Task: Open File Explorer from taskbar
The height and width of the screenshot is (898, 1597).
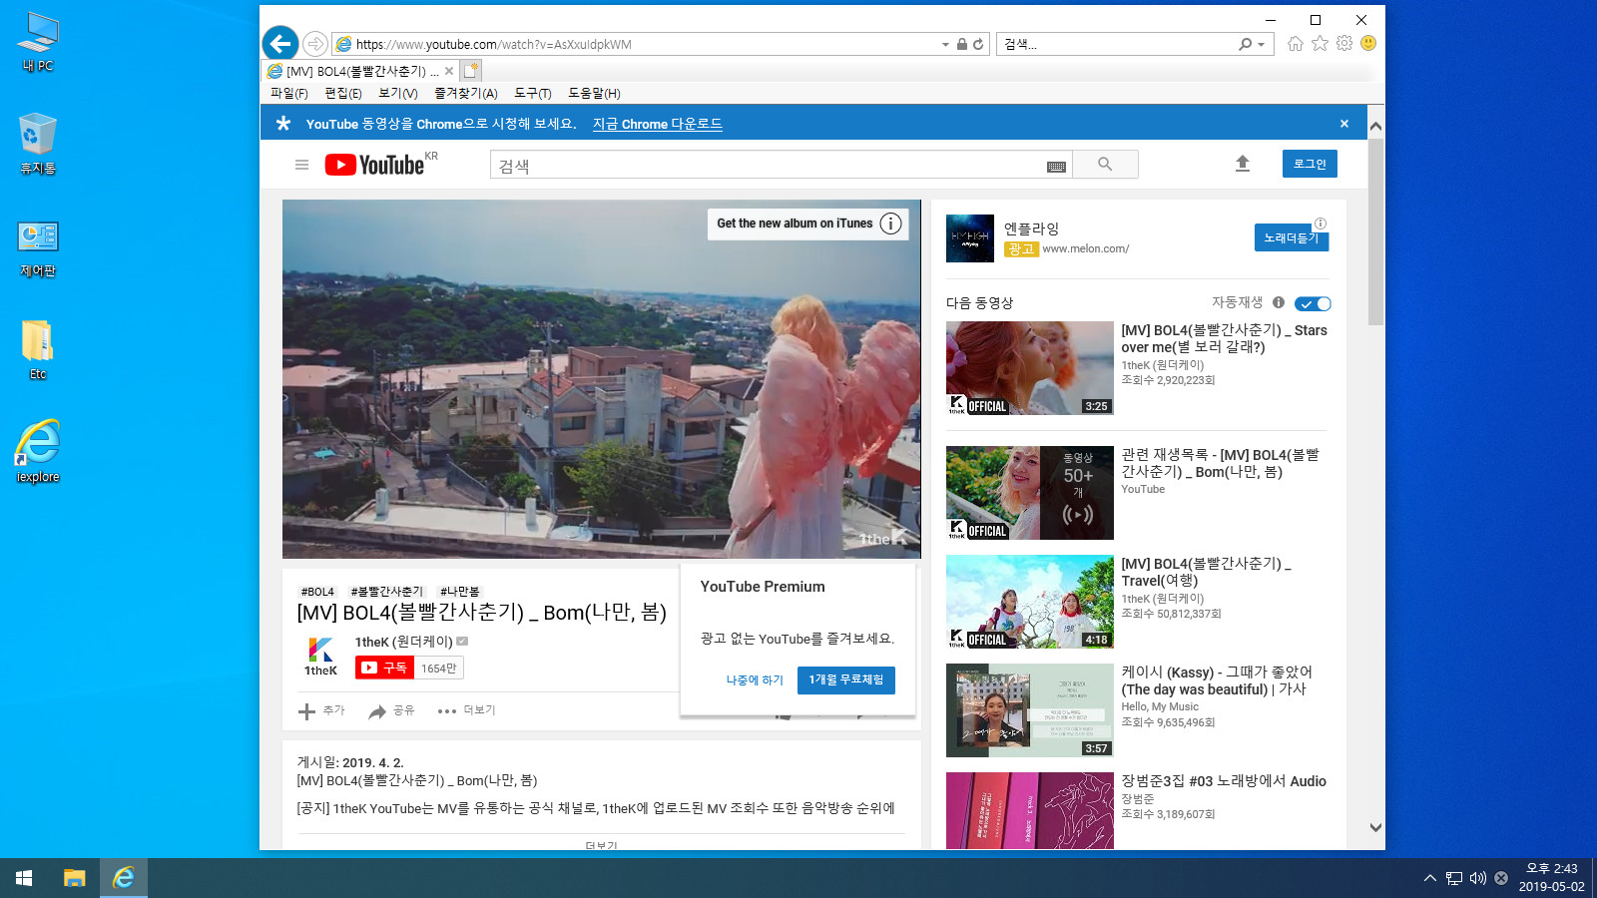Action: 75,878
